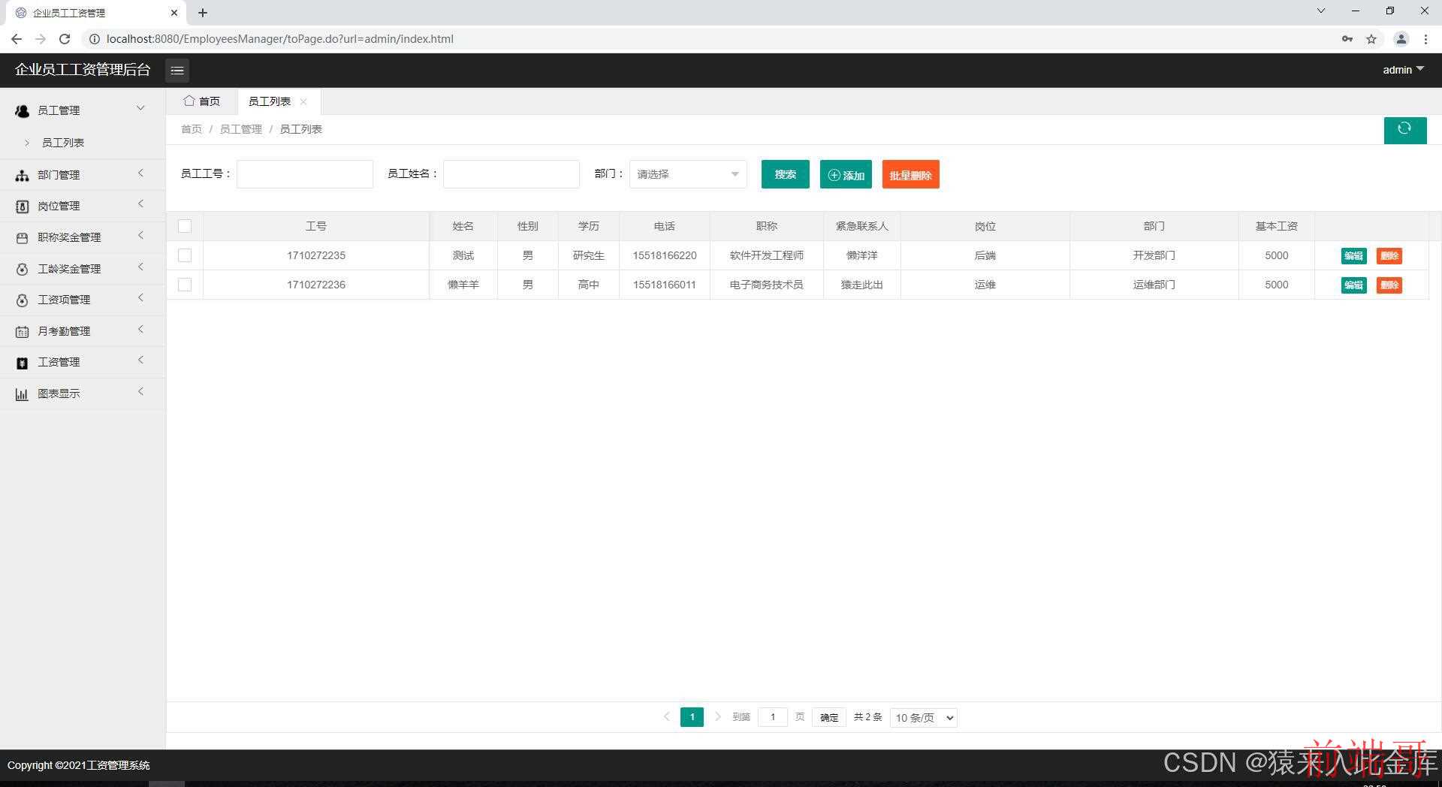Close the 员工列表 tab with its X
1442x787 pixels.
[303, 101]
